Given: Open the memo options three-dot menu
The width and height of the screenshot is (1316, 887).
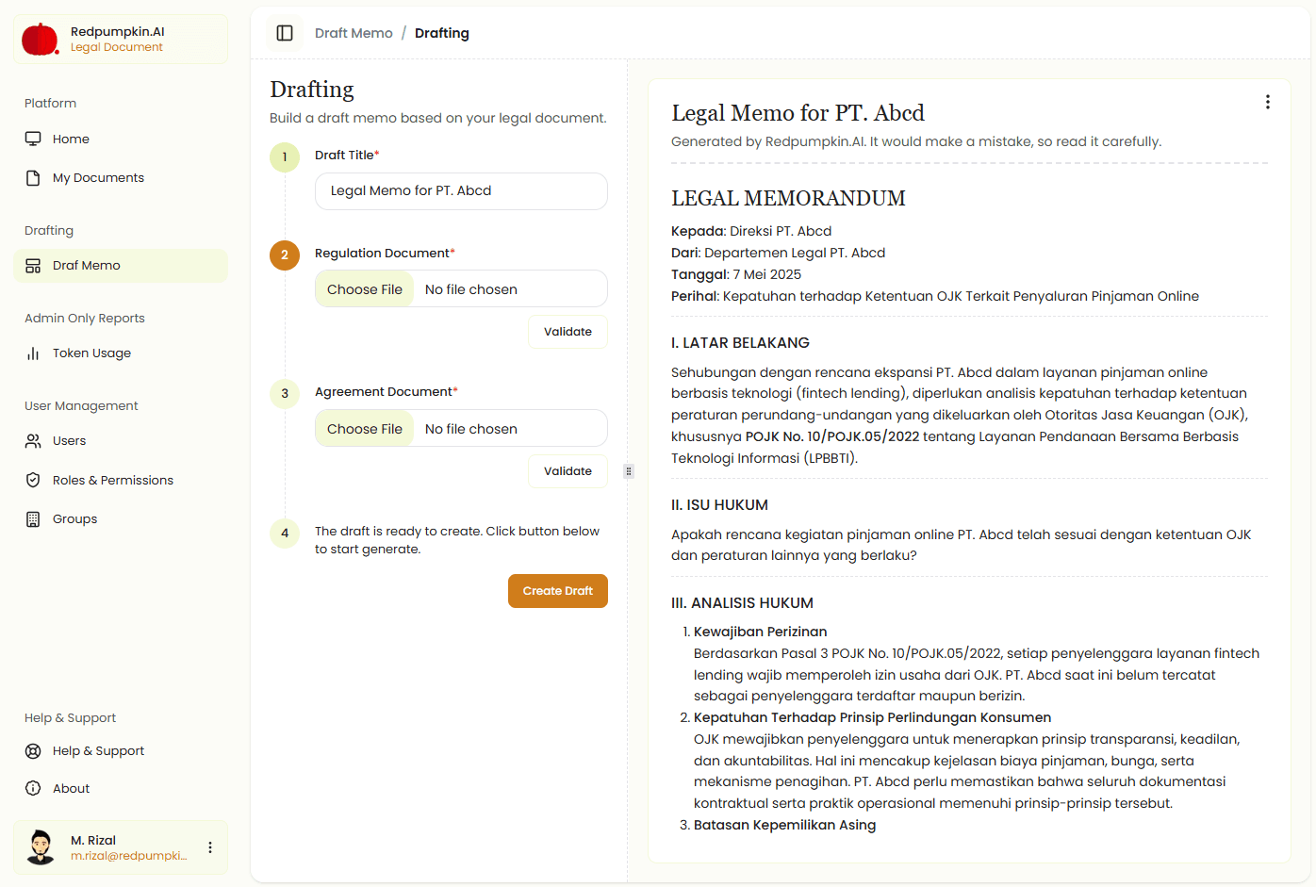Looking at the screenshot, I should coord(1267,102).
